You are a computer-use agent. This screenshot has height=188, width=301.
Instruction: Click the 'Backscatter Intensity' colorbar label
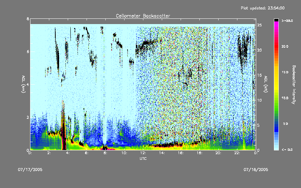[x=294, y=85]
